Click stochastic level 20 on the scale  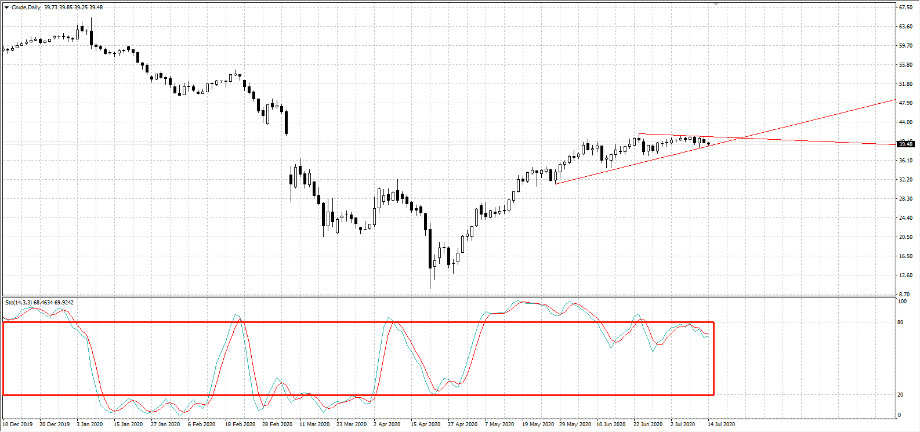(900, 395)
